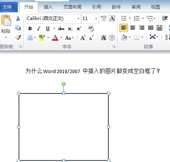Image resolution: width=170 pixels, height=162 pixels.
Task: Switch to the 视图 View tab
Action: click(x=156, y=7)
